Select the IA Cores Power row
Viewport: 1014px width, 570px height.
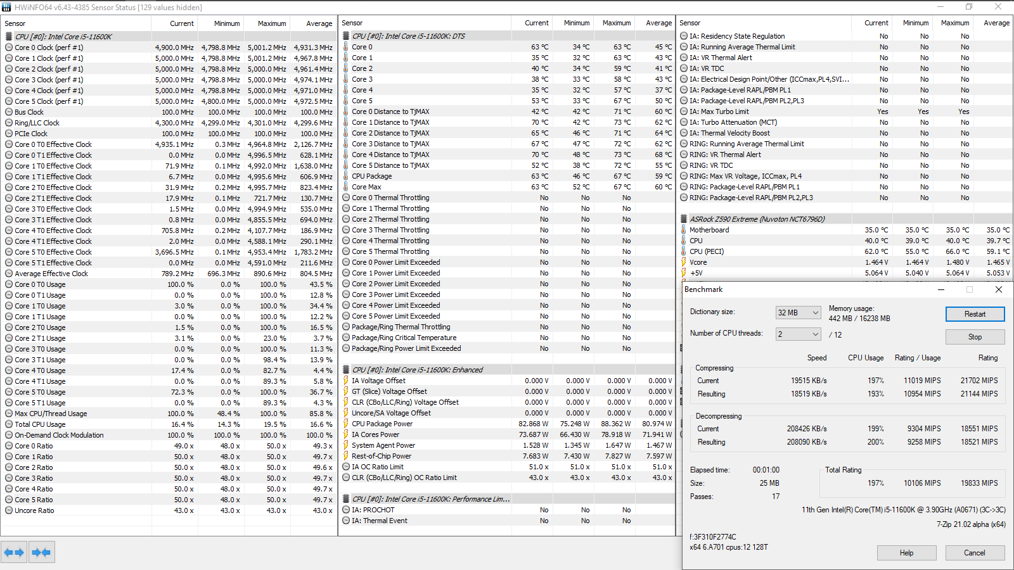click(507, 434)
